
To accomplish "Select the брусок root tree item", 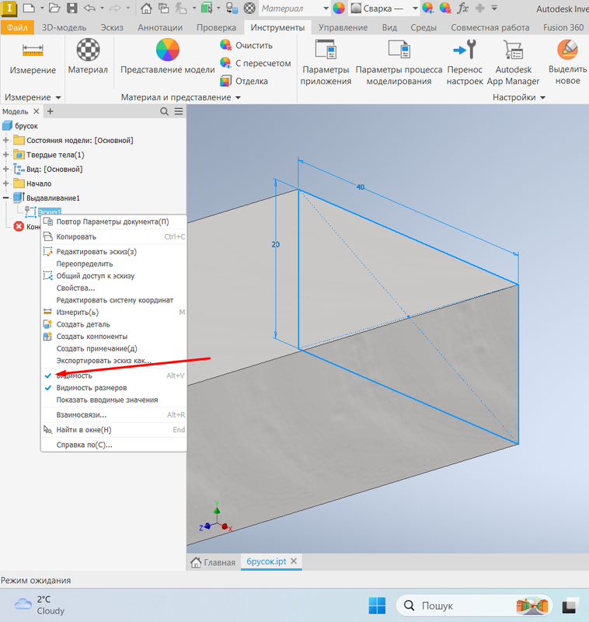I will (x=26, y=126).
